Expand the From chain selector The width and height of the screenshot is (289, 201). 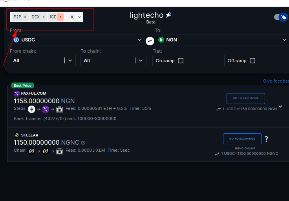pyautogui.click(x=42, y=60)
